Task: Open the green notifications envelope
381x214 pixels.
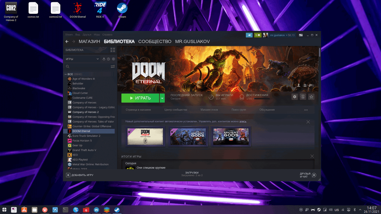Action: click(258, 35)
